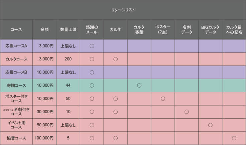
Task: Select the 名刺データ column header
Action: [x=187, y=29]
